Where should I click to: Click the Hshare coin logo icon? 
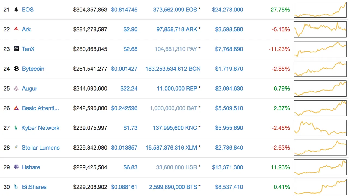pos(16,167)
